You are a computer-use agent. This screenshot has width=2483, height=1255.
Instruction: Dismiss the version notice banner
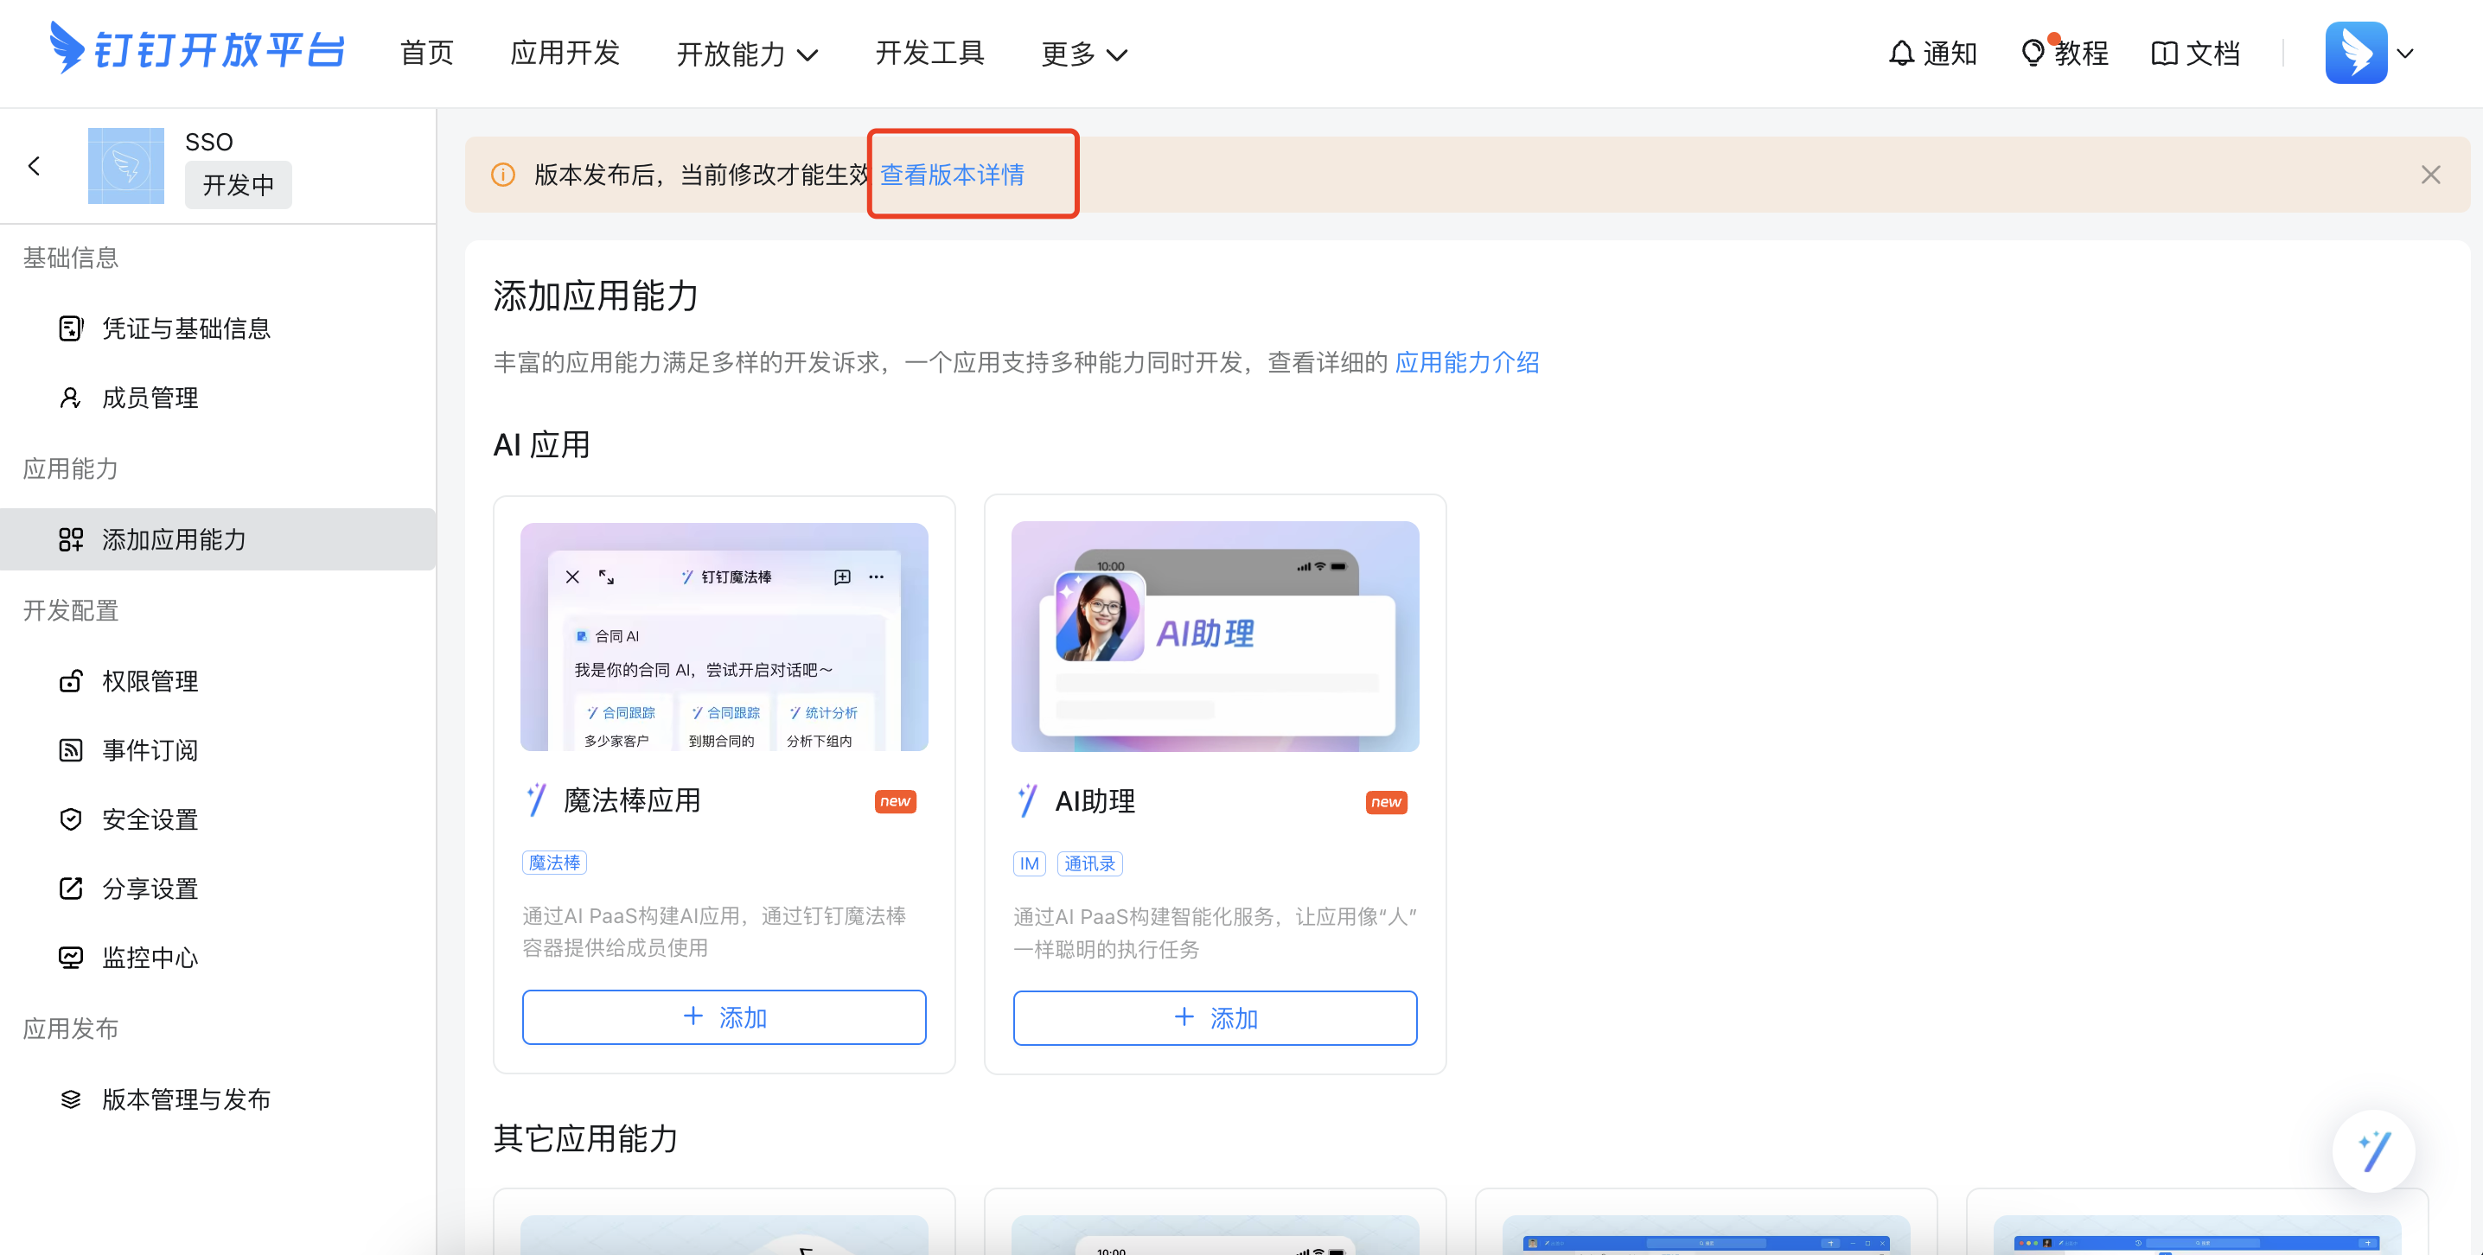pyautogui.click(x=2431, y=175)
